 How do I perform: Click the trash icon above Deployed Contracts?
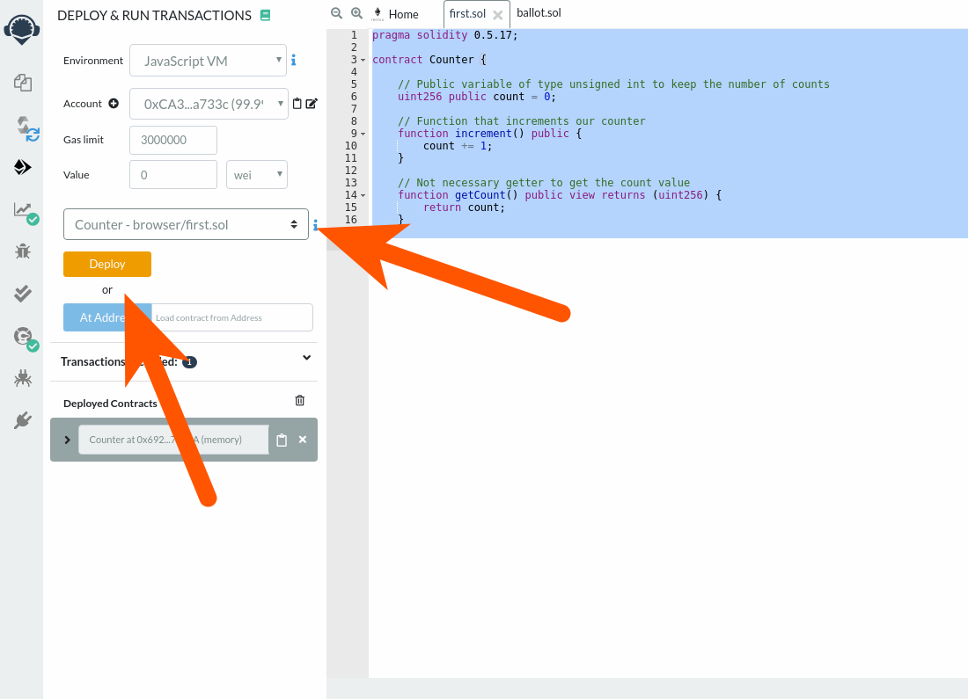point(299,399)
